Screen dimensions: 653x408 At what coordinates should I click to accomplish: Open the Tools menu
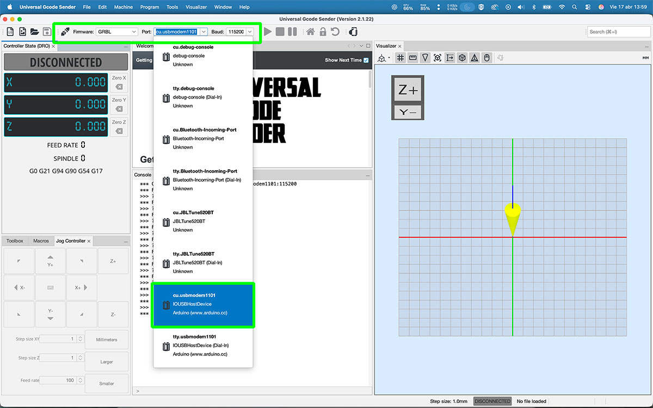(172, 7)
